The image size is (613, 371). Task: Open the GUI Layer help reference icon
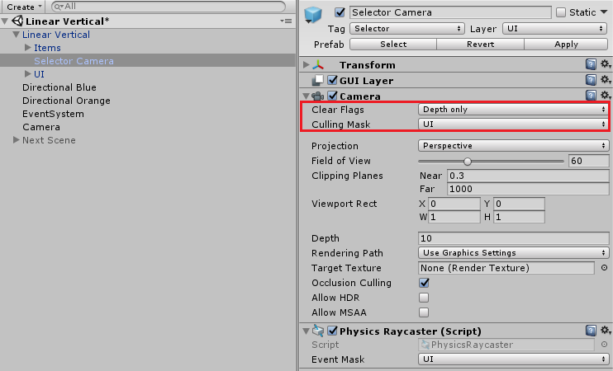pos(591,80)
